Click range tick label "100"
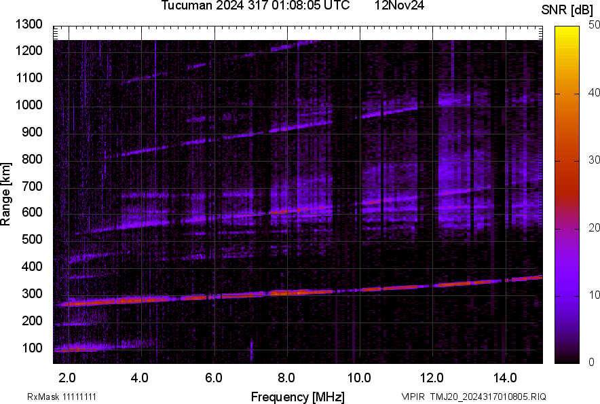This screenshot has width=600, height=404. click(32, 348)
